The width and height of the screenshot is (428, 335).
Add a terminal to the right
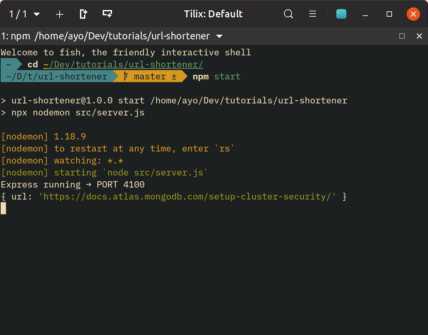(83, 14)
